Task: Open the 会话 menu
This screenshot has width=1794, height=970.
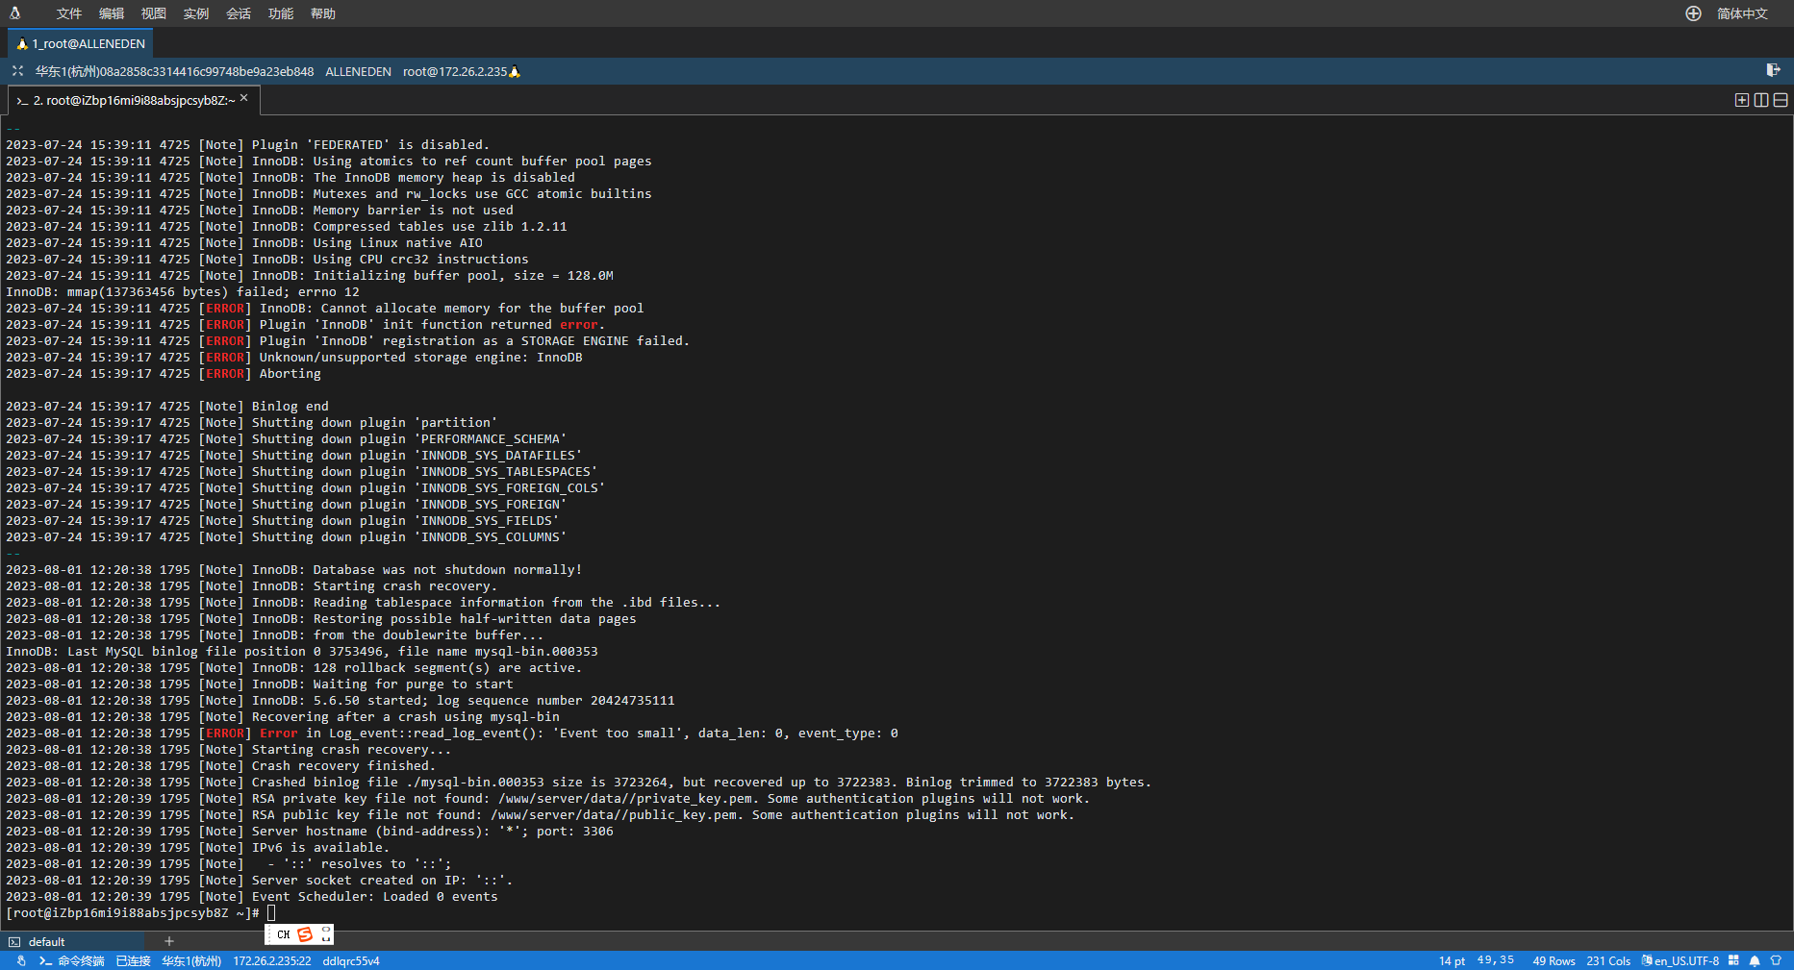Action: pos(239,13)
